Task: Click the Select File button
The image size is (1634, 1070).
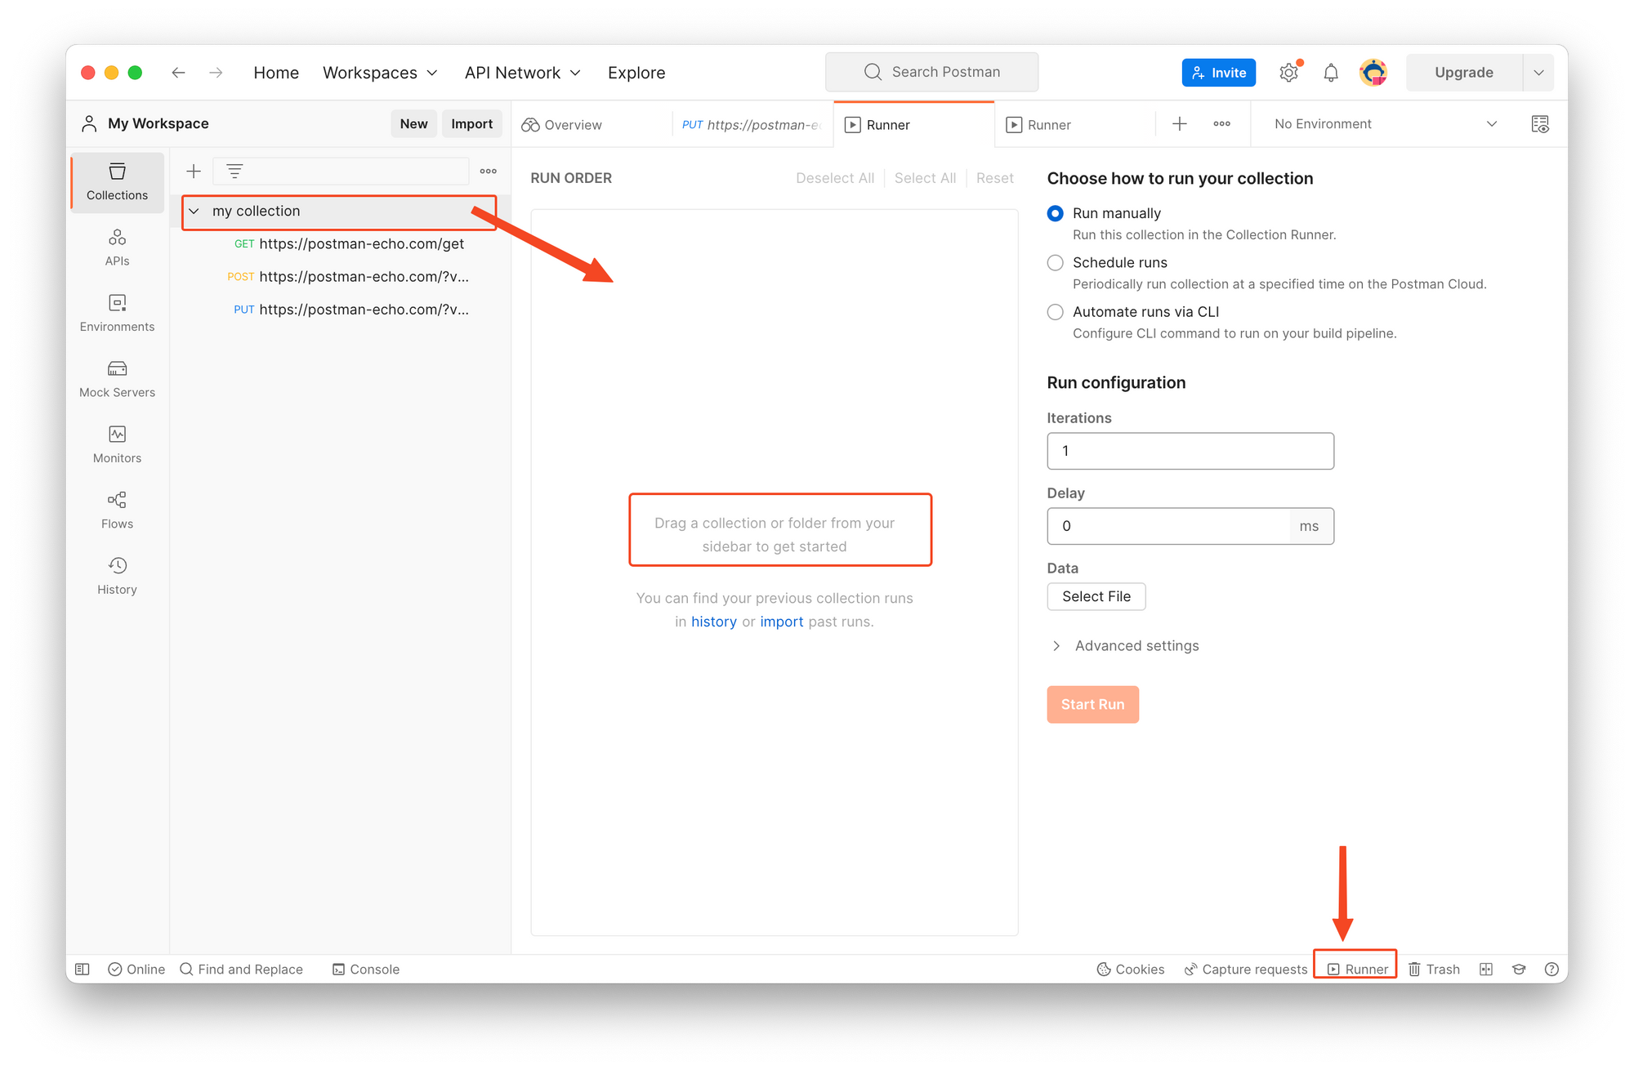Action: pos(1096,596)
